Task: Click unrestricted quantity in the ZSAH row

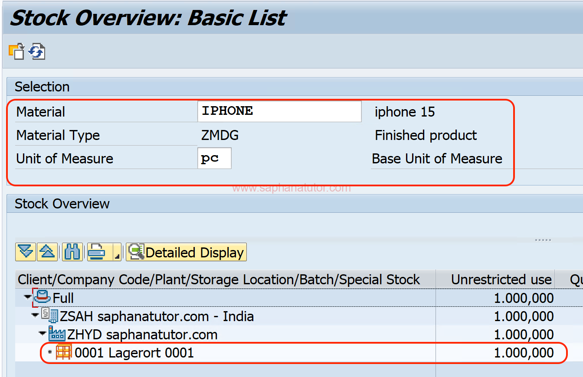Action: [x=524, y=316]
